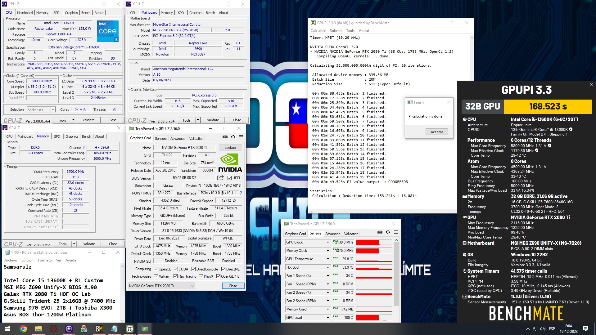
Task: Open the Socket #1 selection dropdown
Action: click(41, 109)
